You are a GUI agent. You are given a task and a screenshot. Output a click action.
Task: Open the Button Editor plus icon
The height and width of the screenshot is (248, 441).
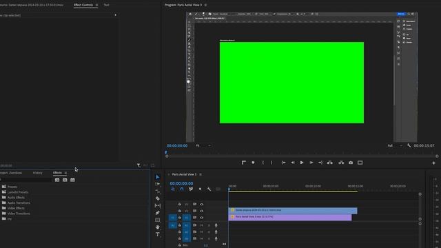click(433, 163)
